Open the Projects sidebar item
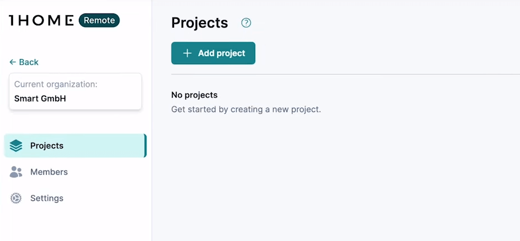This screenshot has width=520, height=241. click(x=47, y=146)
